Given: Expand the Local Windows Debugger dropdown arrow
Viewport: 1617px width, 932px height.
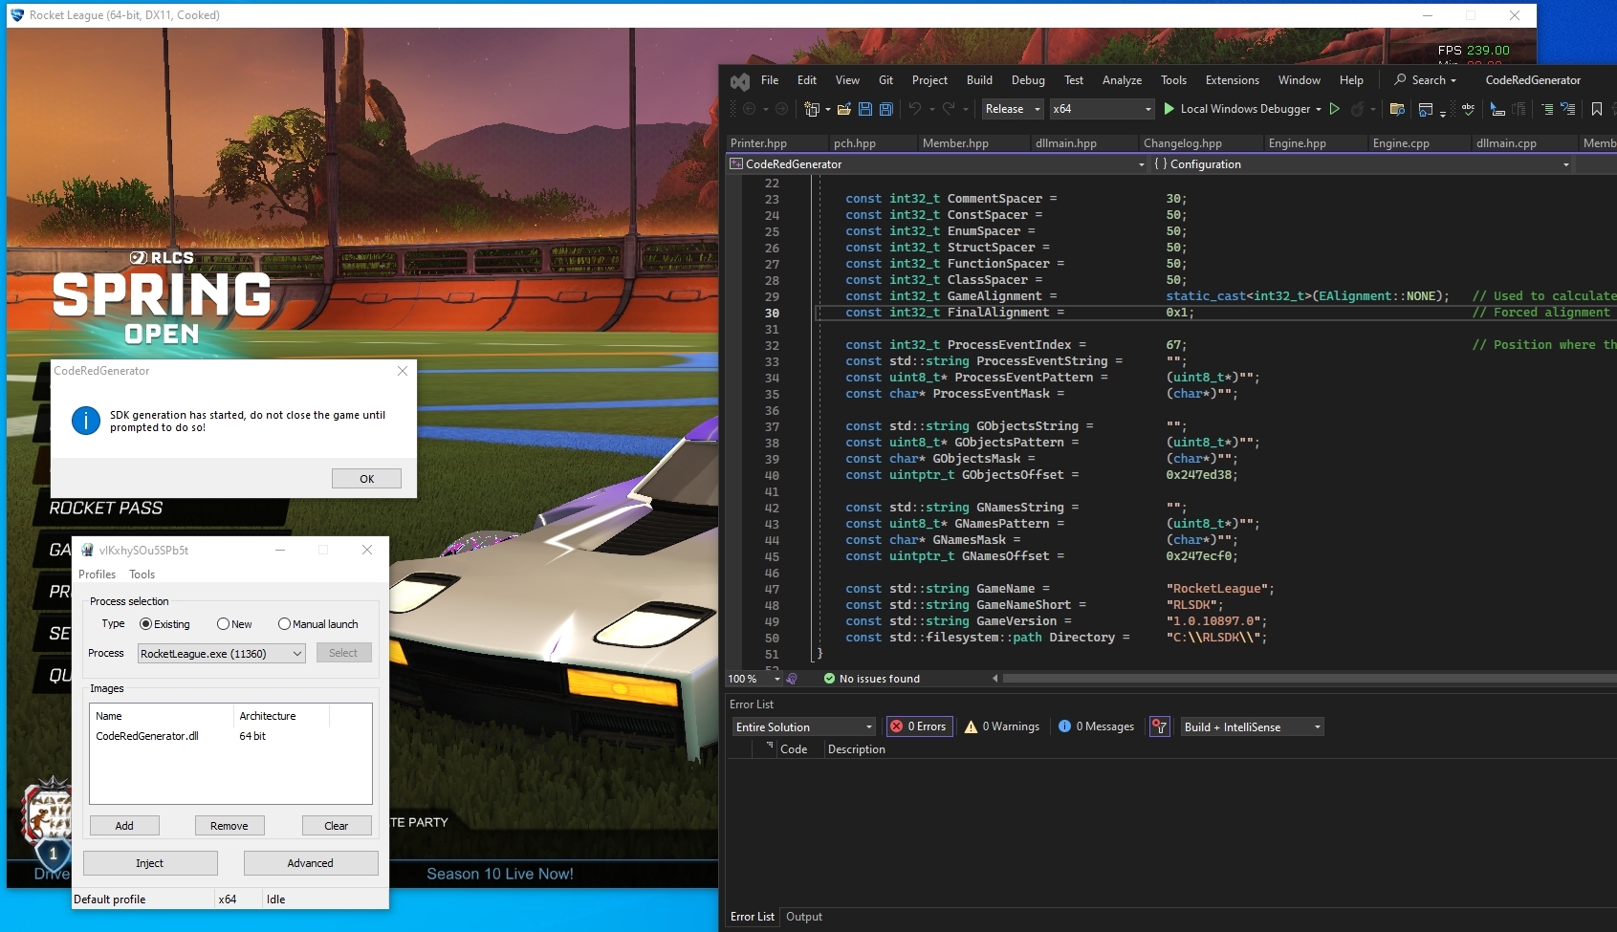Looking at the screenshot, I should point(1319,109).
